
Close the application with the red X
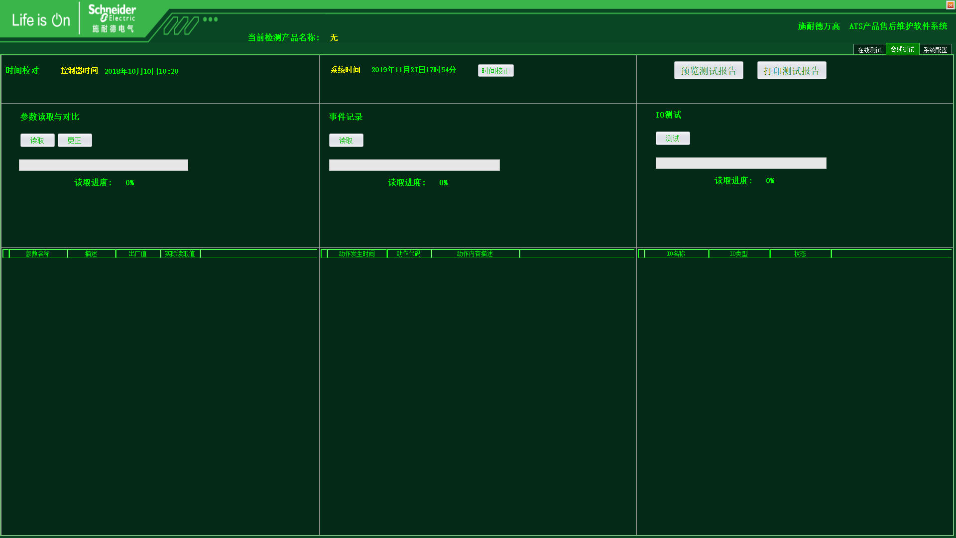click(950, 5)
